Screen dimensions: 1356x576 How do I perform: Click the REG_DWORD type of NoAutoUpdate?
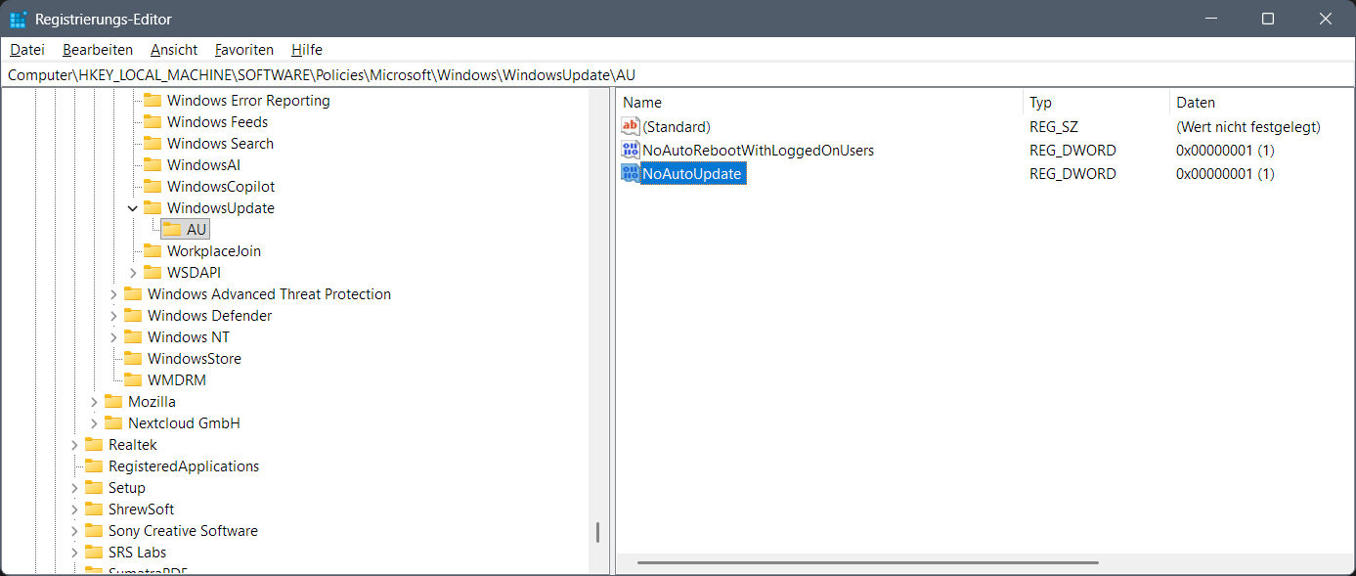pos(1072,173)
